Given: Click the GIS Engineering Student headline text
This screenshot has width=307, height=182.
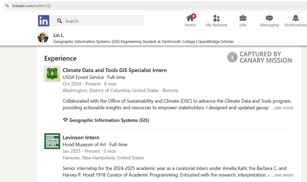Looking at the screenshot, I should [x=144, y=41].
